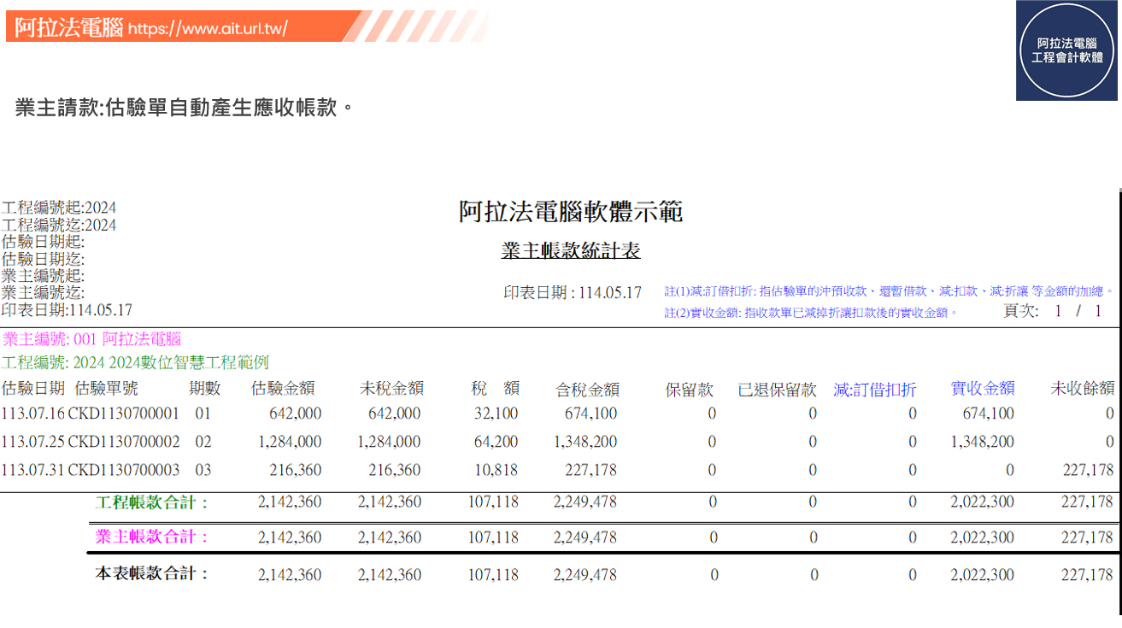
Task: Click the 頁次: 1 / 1 page indicator
Action: [1053, 311]
